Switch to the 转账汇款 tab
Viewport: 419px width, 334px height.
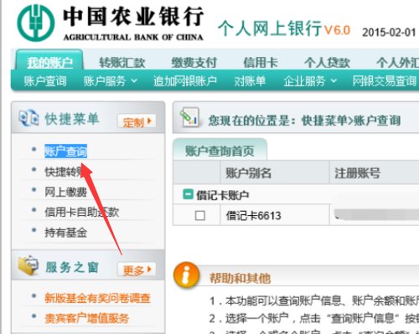tap(122, 62)
